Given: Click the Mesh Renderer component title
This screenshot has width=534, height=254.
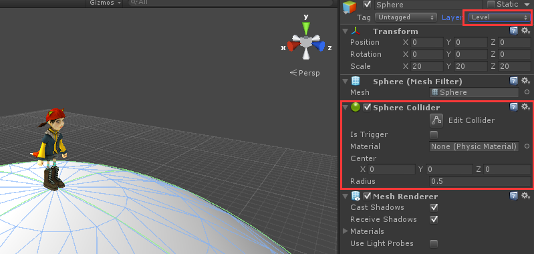Looking at the screenshot, I should pyautogui.click(x=405, y=196).
